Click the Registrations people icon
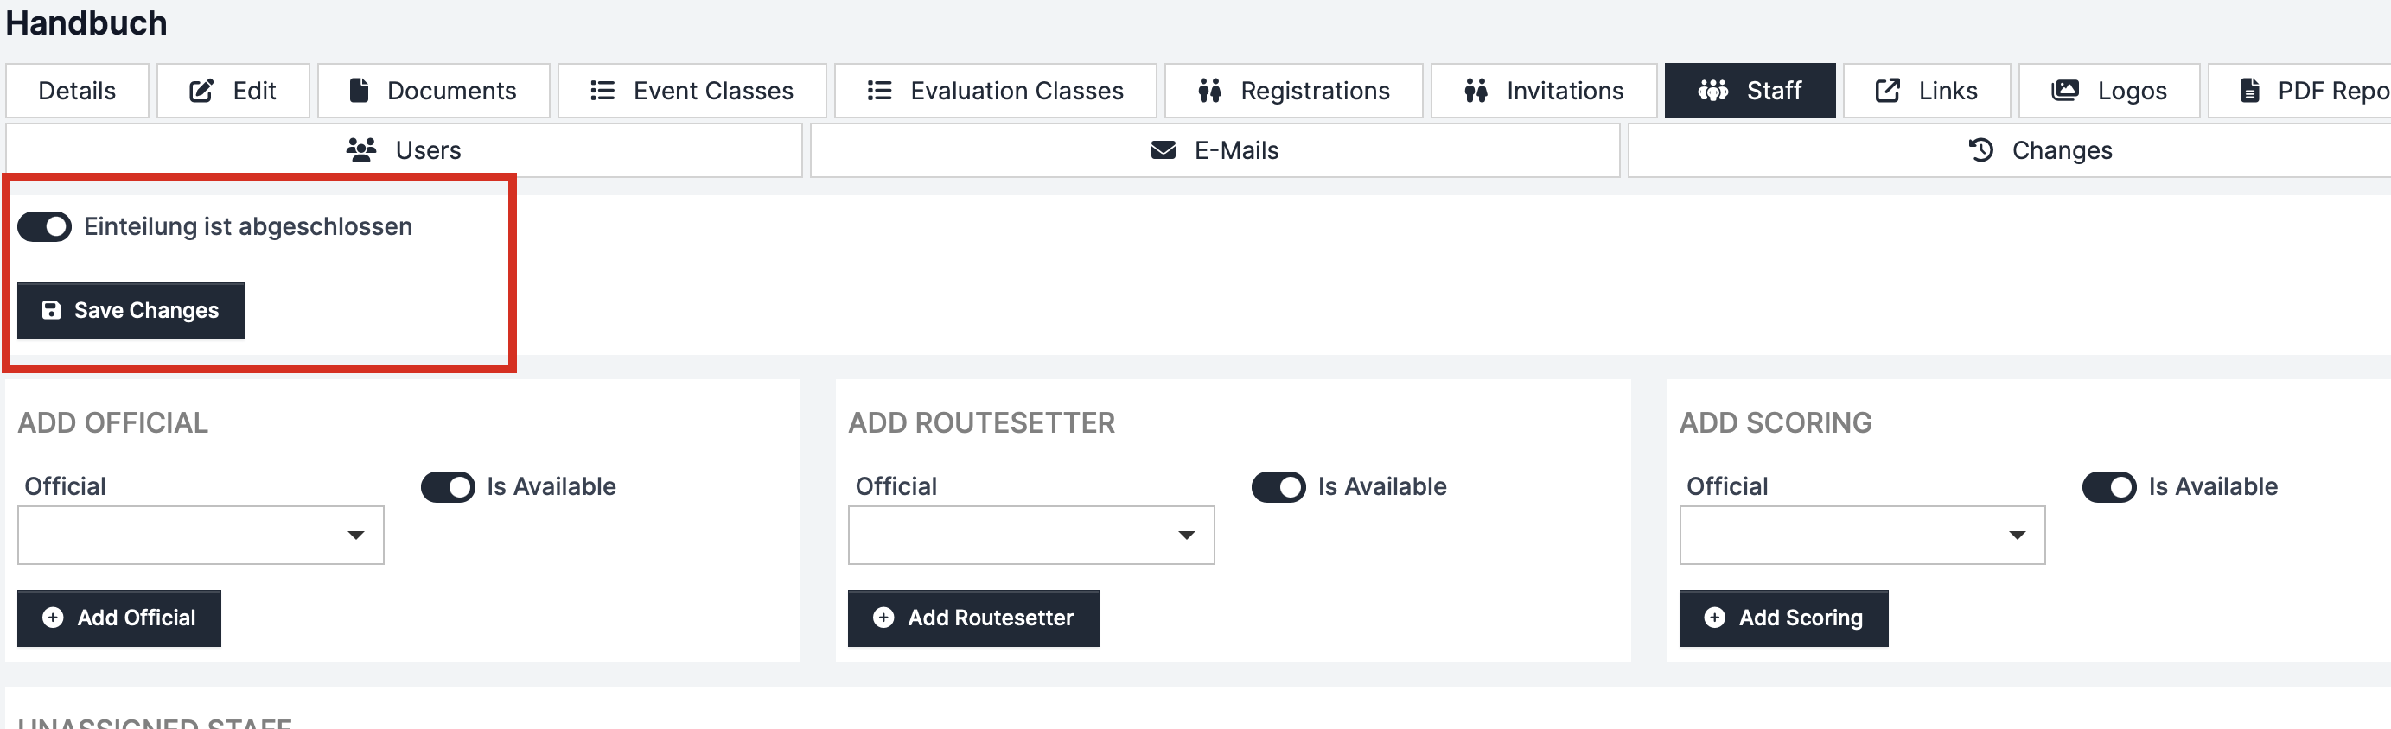This screenshot has height=729, width=2391. pos(1209,91)
